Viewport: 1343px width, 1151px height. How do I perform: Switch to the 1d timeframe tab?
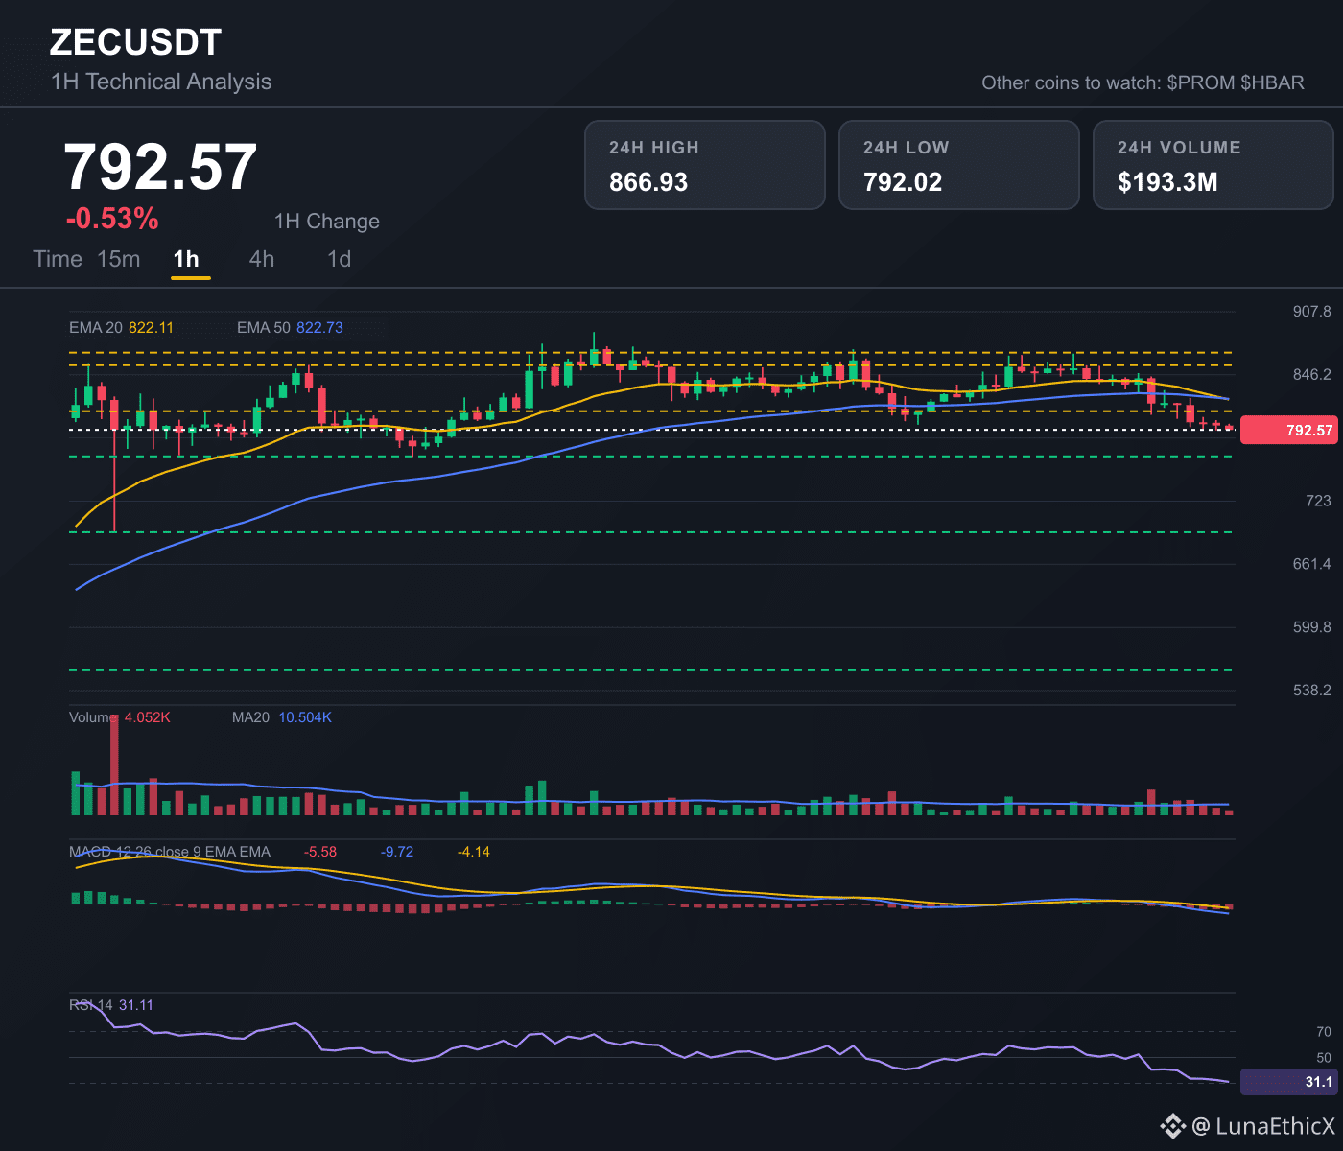340,259
